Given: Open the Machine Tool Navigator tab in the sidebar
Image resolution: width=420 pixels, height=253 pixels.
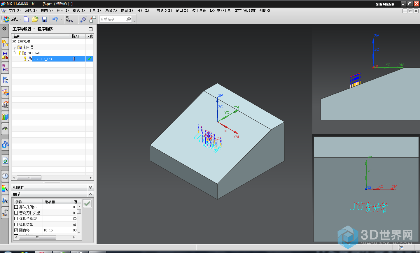Looking at the screenshot, I should (x=5, y=104).
